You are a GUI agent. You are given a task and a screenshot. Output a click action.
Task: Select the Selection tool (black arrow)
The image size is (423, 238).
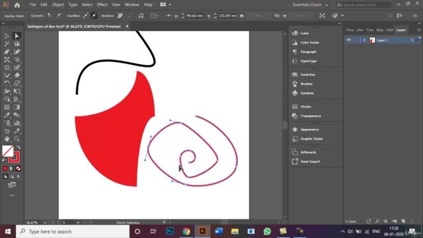(x=7, y=36)
